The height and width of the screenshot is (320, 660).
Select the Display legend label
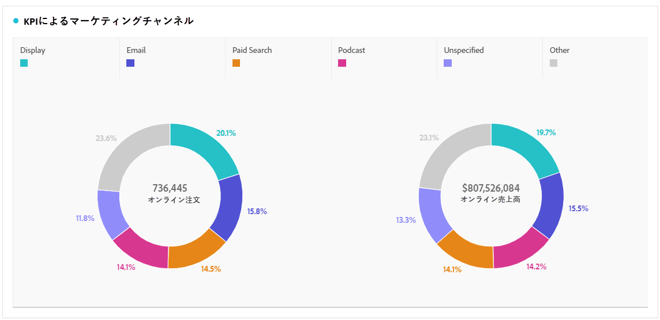[32, 50]
